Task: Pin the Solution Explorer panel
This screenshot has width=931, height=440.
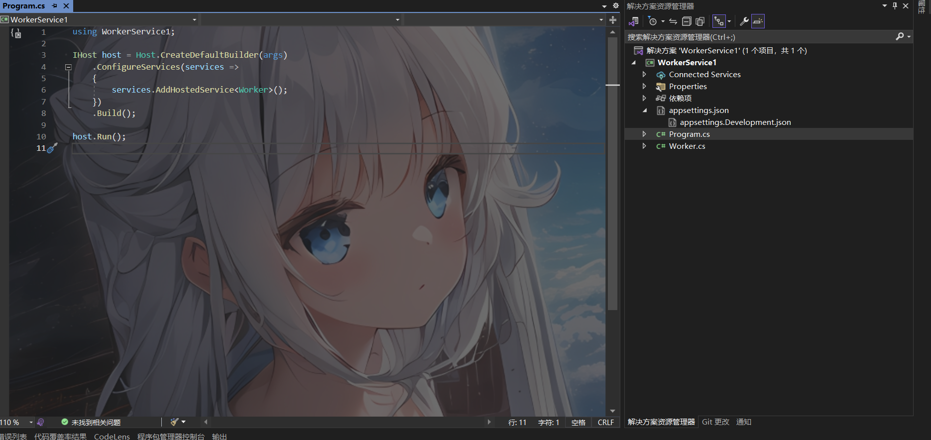Action: 895,6
